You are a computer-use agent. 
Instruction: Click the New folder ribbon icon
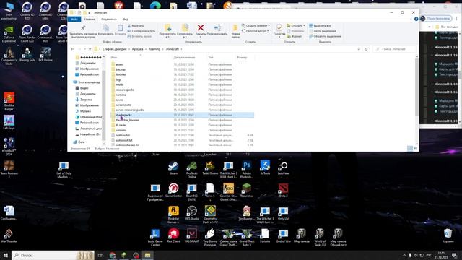pyautogui.click(x=235, y=28)
